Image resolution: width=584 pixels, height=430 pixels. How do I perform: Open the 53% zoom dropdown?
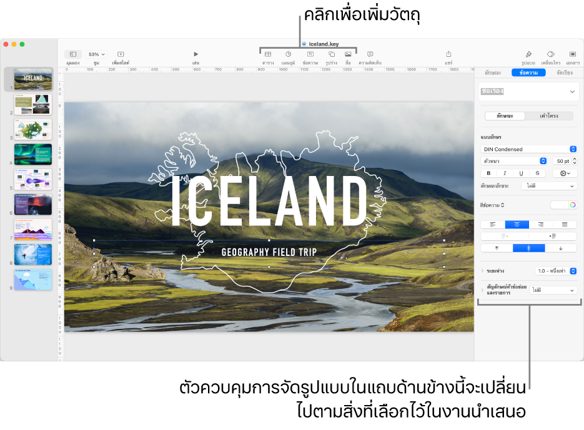pyautogui.click(x=96, y=54)
